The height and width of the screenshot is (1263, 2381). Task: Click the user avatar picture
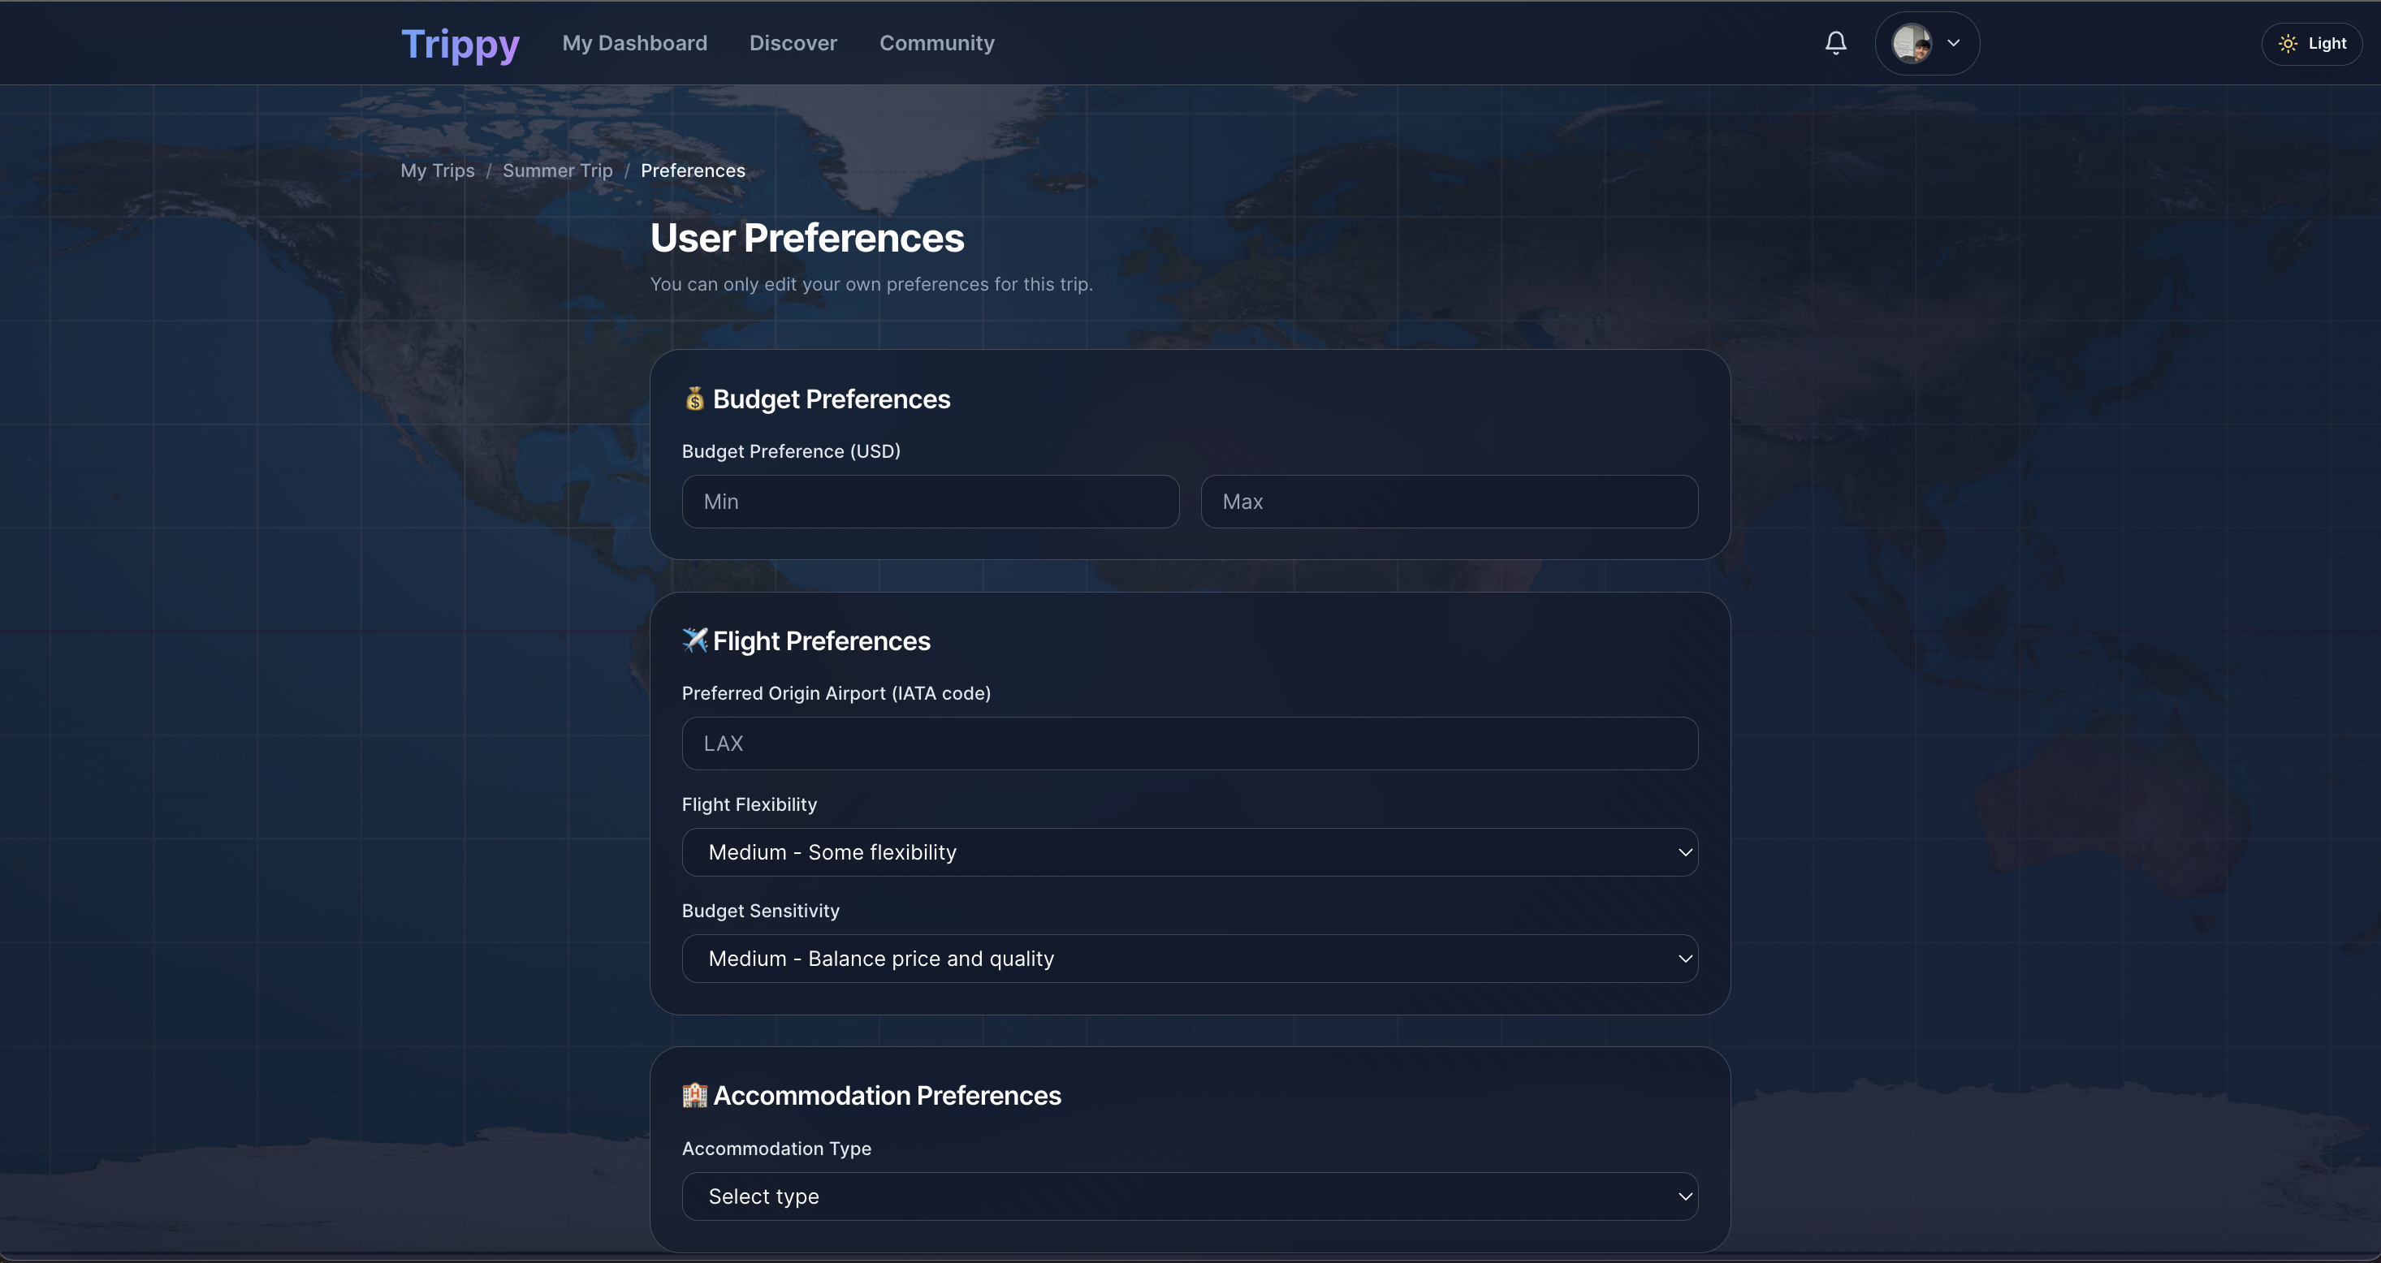point(1911,43)
